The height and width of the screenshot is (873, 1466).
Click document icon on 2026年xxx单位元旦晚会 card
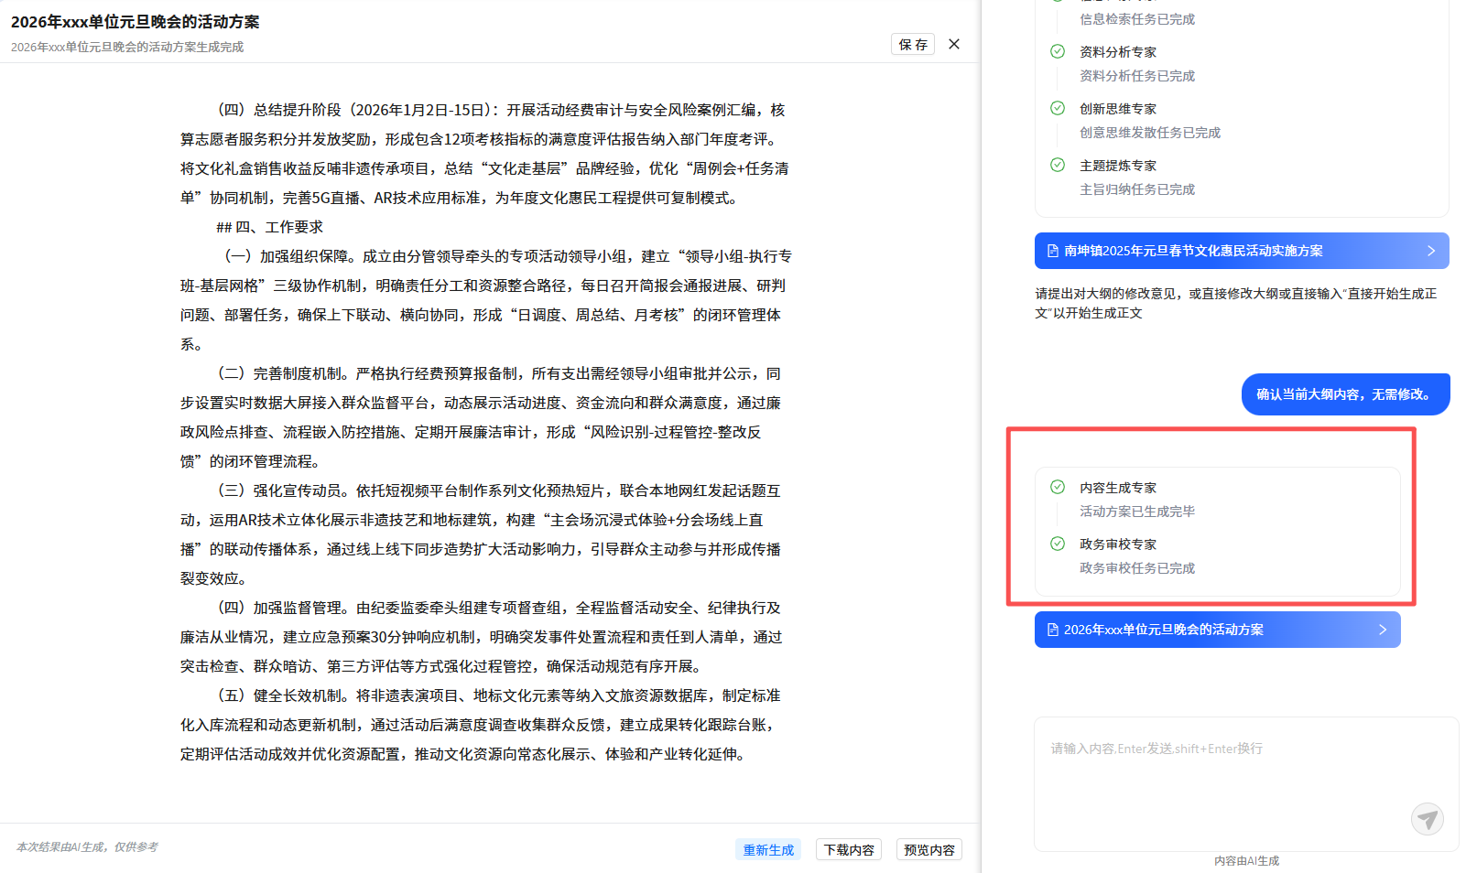(1052, 630)
